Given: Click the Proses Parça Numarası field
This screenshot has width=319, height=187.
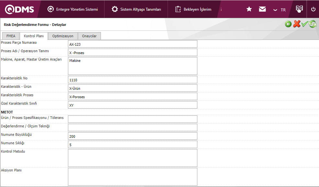Looking at the screenshot, I should coord(132,44).
